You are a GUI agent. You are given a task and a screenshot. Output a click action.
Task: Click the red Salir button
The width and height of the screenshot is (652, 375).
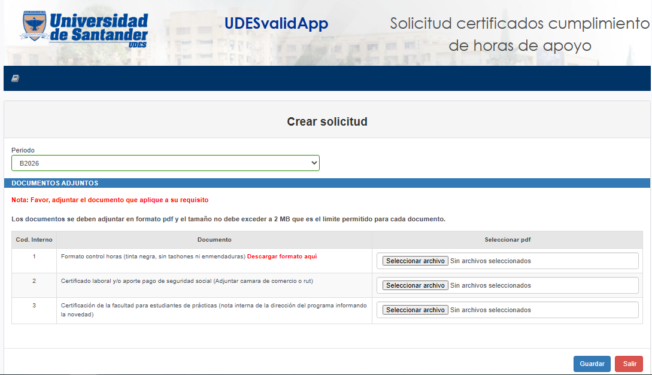(629, 364)
